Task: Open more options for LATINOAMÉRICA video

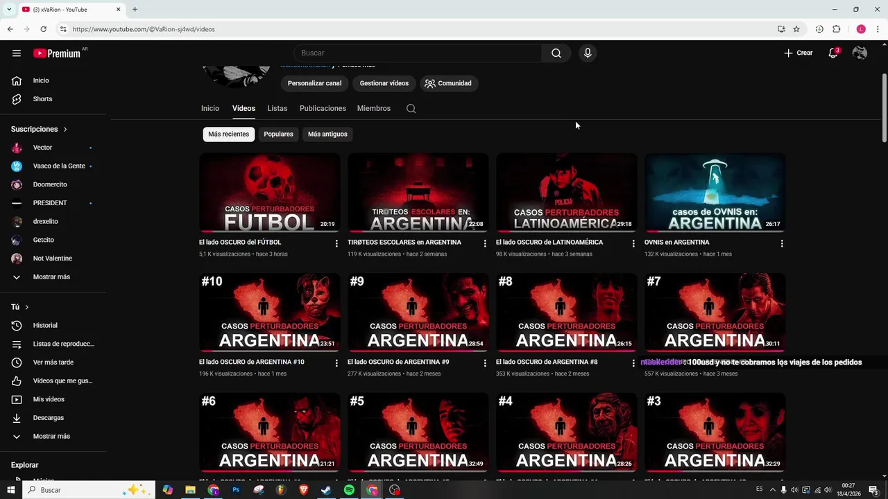Action: (x=633, y=243)
